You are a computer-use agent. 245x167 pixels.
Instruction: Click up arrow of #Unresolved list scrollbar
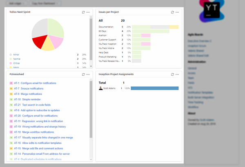pos(91,79)
